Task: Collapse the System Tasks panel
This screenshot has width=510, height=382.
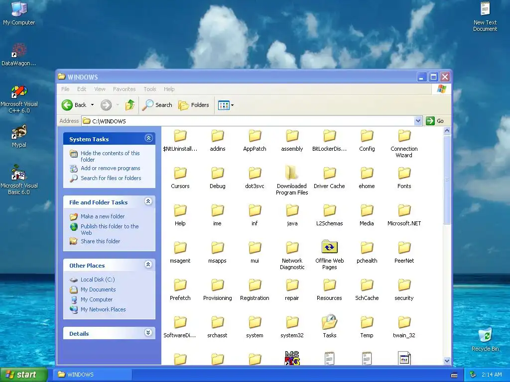Action: [148, 138]
